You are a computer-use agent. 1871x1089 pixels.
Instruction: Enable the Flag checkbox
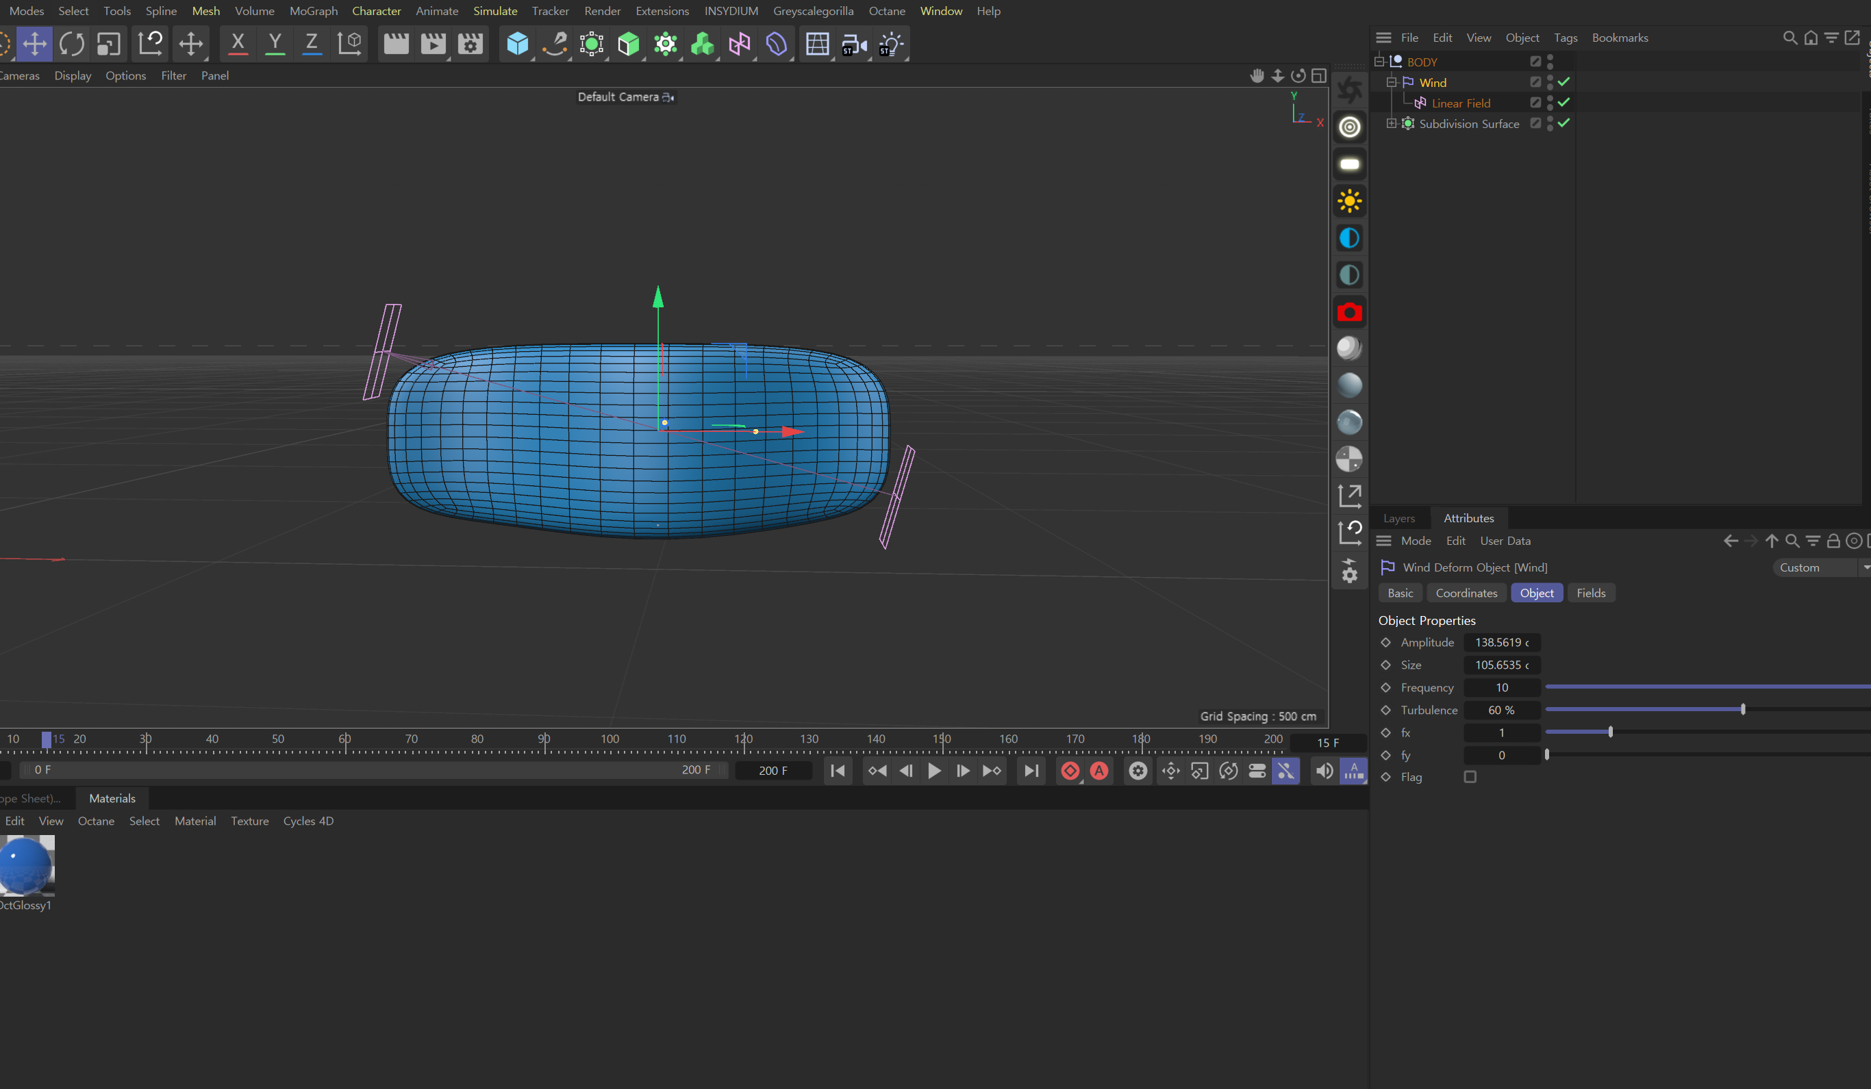[1469, 777]
